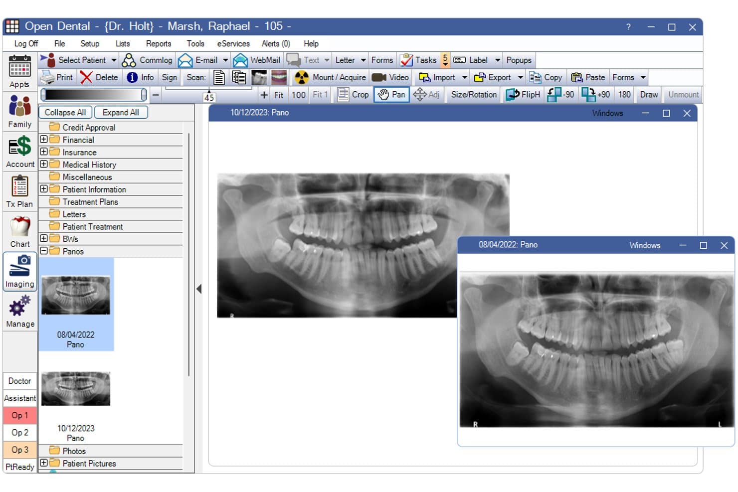Screen dimensions: 738x492
Task: Scan multi-page document icon
Action: click(239, 77)
